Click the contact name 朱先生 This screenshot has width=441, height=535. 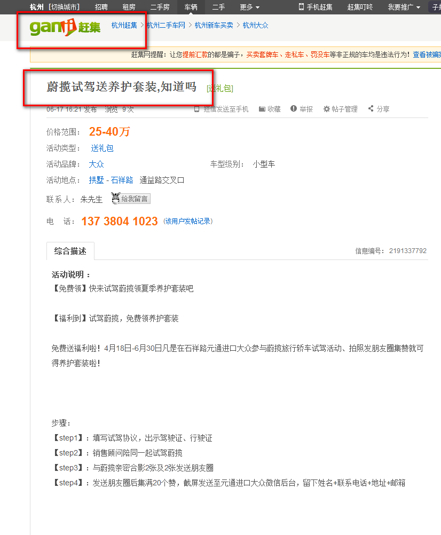click(91, 199)
